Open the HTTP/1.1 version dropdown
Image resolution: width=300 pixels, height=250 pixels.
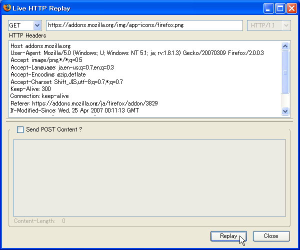(x=269, y=25)
